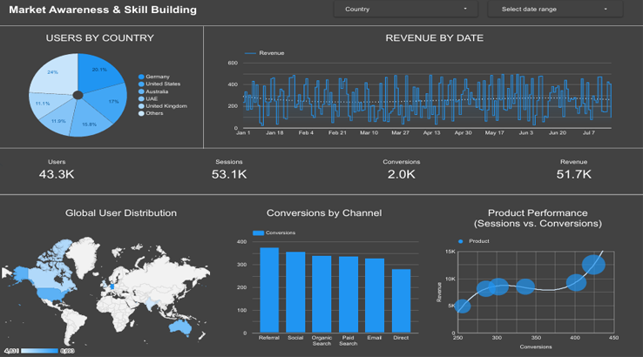Image resolution: width=643 pixels, height=357 pixels.
Task: Click the UAE legend dot
Action: (x=141, y=99)
